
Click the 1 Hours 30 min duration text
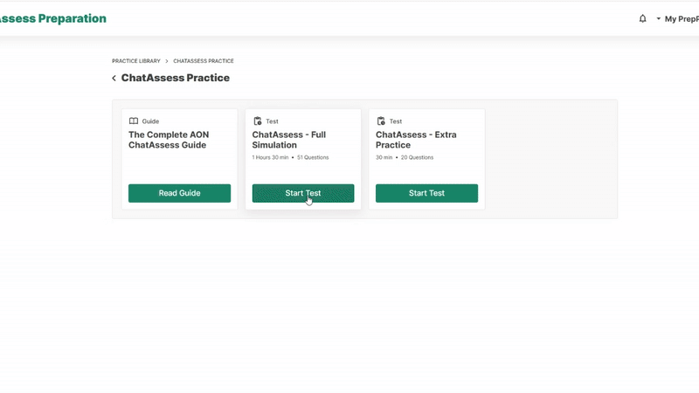tap(270, 158)
